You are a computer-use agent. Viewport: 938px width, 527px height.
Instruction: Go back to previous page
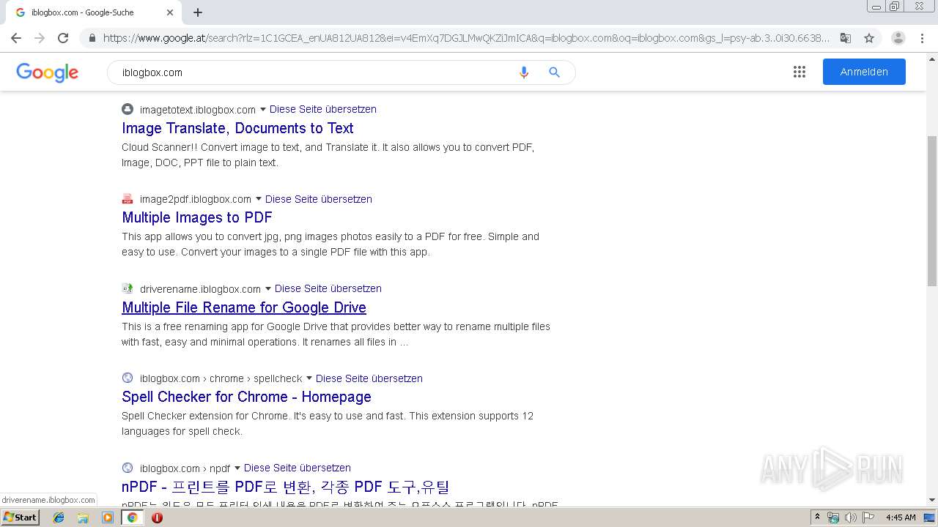(x=16, y=38)
